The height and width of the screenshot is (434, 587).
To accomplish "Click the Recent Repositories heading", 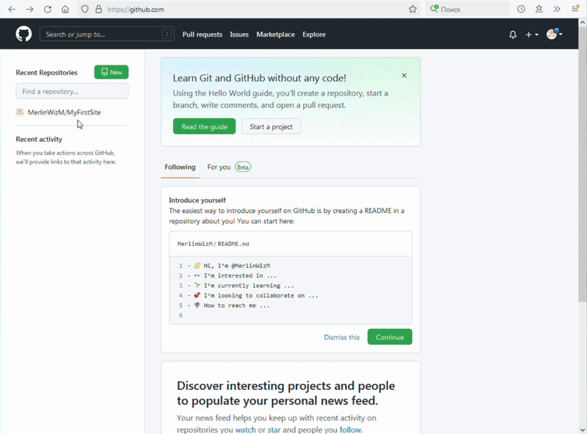I will click(x=46, y=72).
